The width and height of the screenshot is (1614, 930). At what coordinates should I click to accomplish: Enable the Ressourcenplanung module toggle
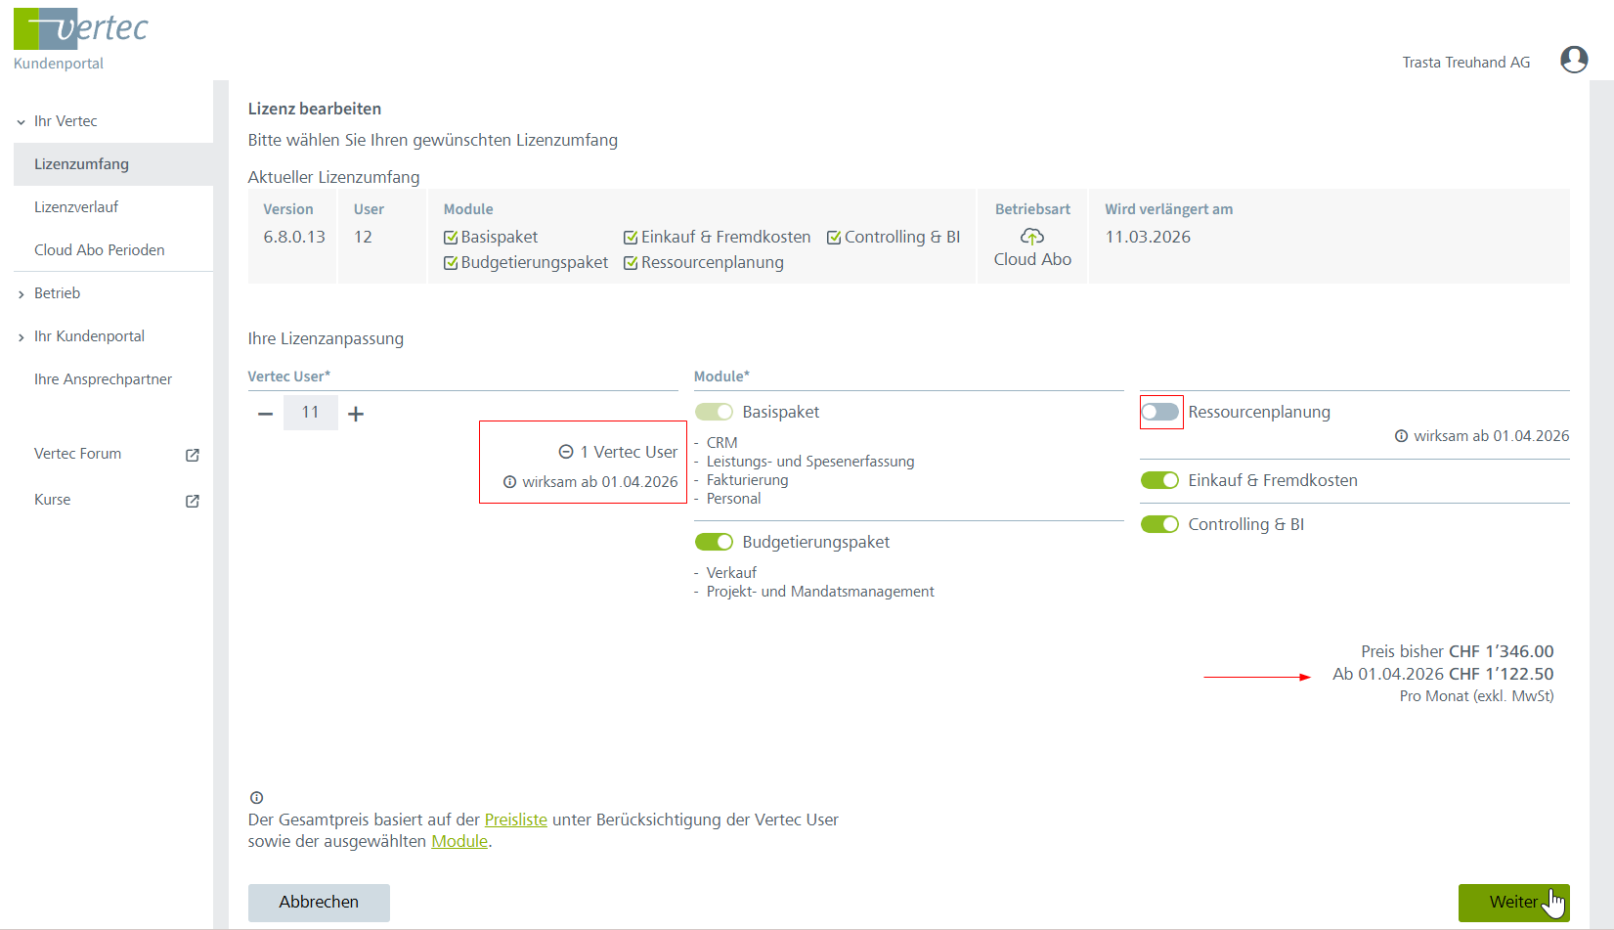coord(1160,413)
